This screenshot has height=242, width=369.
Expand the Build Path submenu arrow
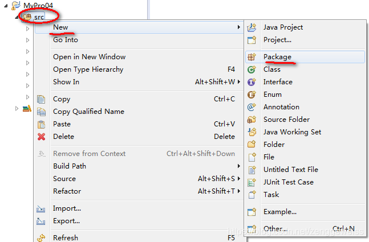(x=239, y=166)
